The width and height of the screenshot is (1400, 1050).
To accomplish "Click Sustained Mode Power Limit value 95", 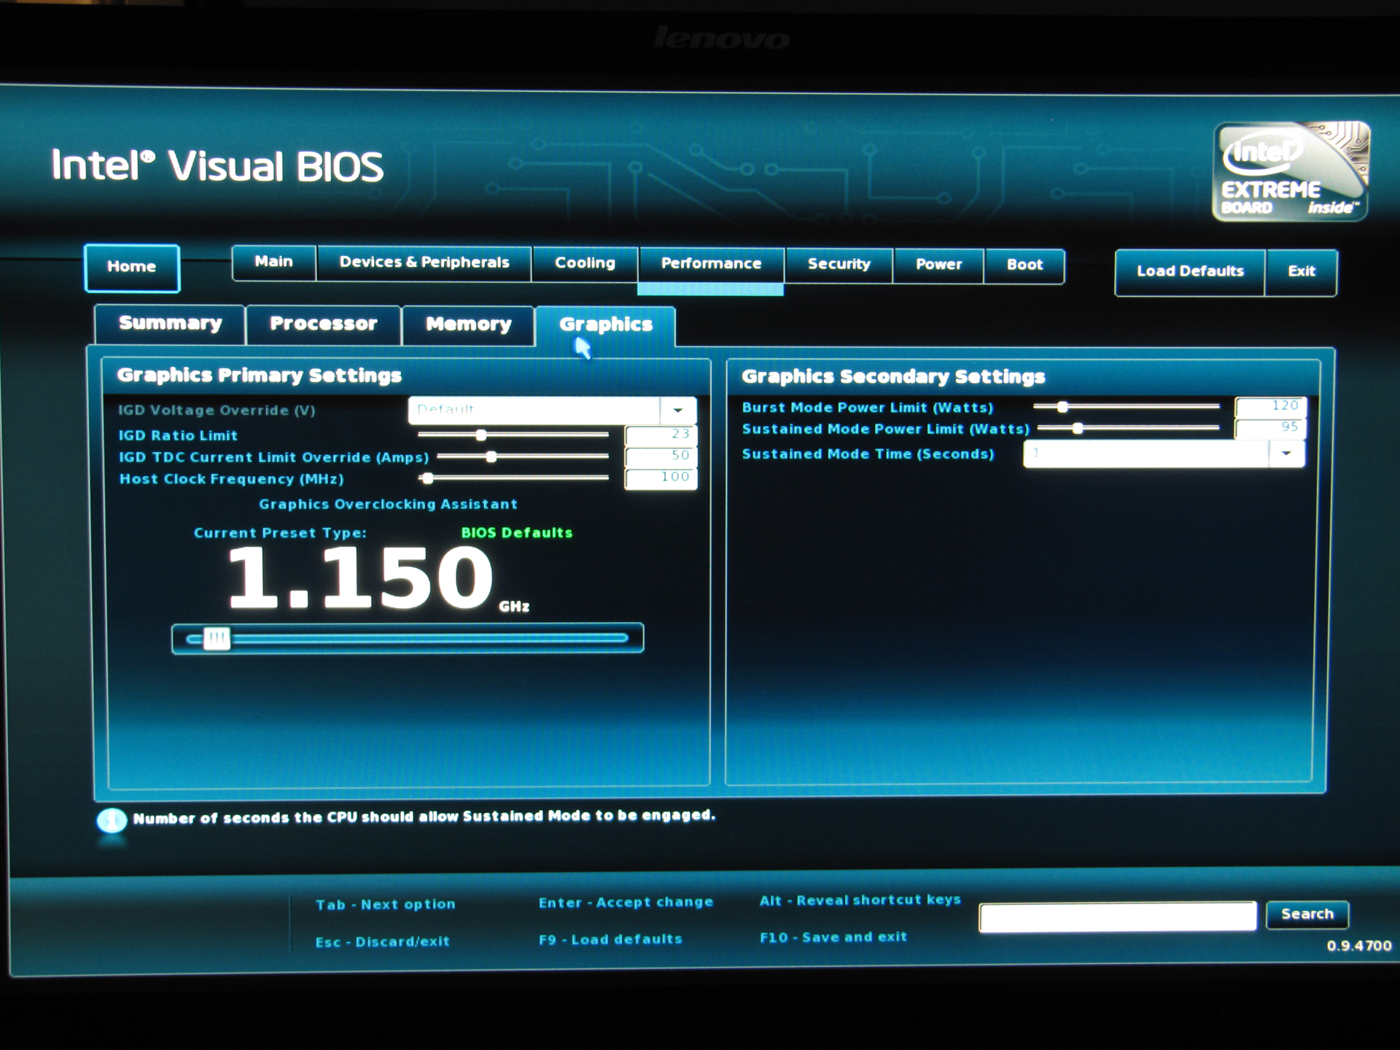I will click(1270, 428).
